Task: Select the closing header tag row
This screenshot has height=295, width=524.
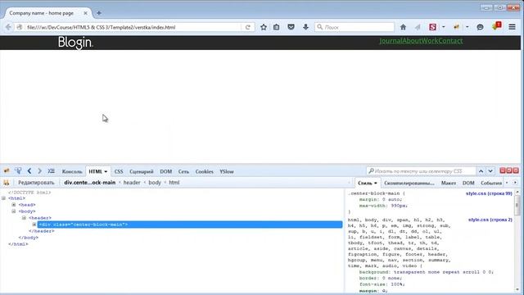Action: [x=42, y=231]
